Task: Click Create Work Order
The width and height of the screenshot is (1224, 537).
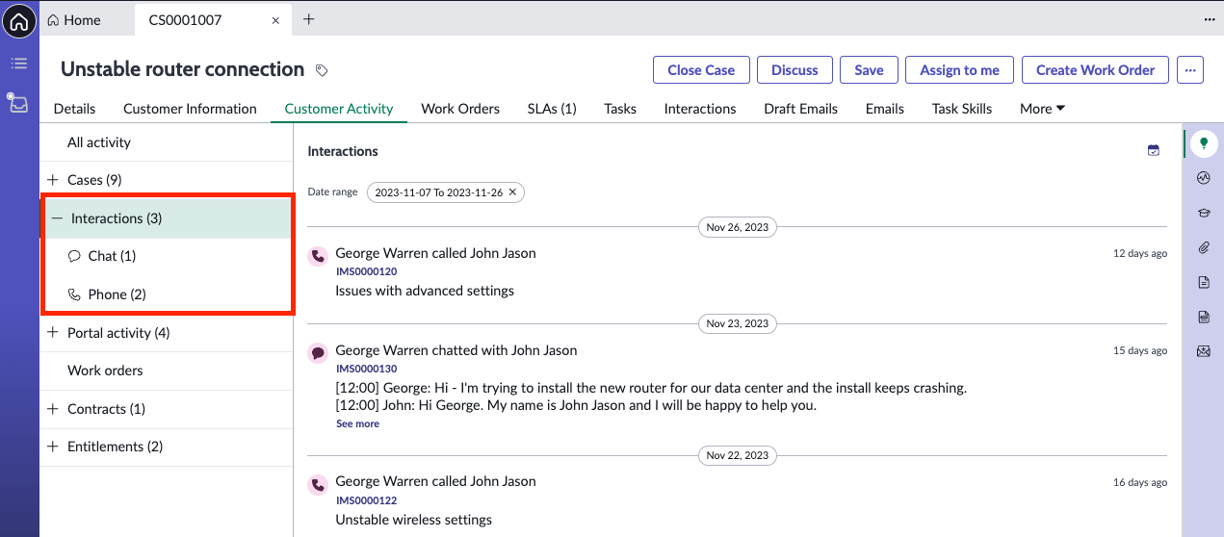Action: 1095,70
